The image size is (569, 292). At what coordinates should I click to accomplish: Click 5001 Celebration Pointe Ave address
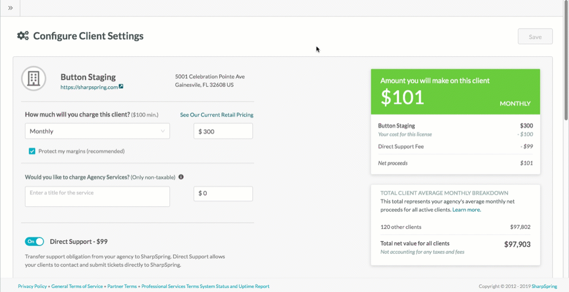(210, 77)
